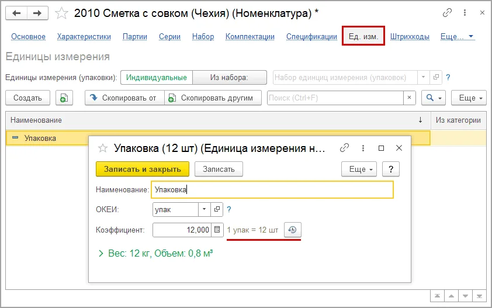Maximize the Упаковка dialog
The height and width of the screenshot is (308, 492).
[x=381, y=148]
